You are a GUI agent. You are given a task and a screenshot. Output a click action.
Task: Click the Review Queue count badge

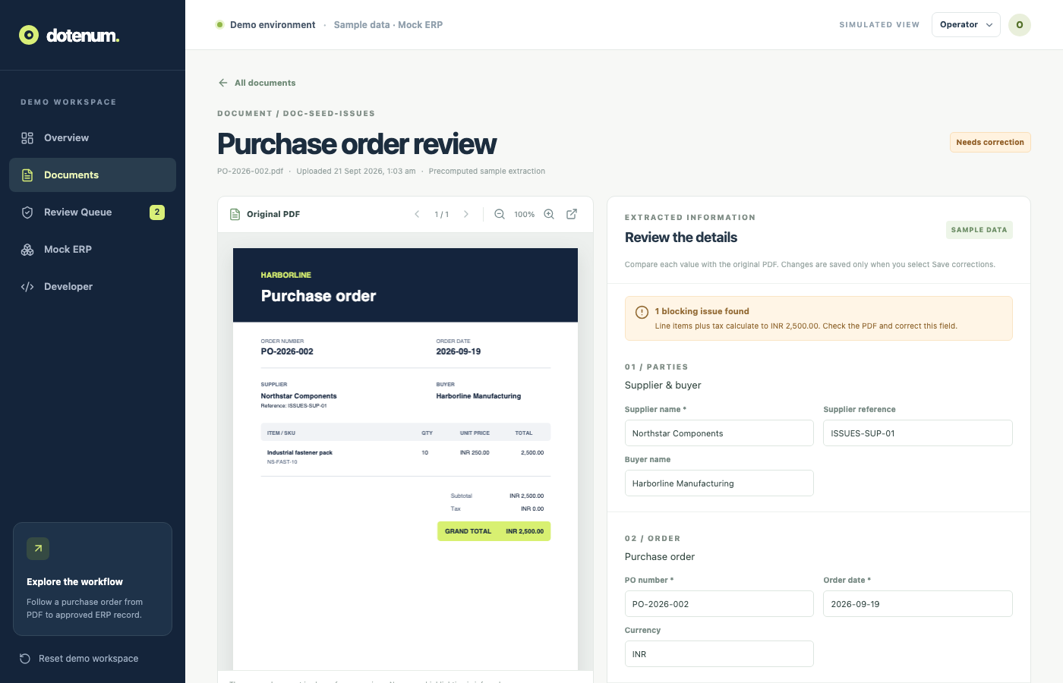pyautogui.click(x=157, y=212)
